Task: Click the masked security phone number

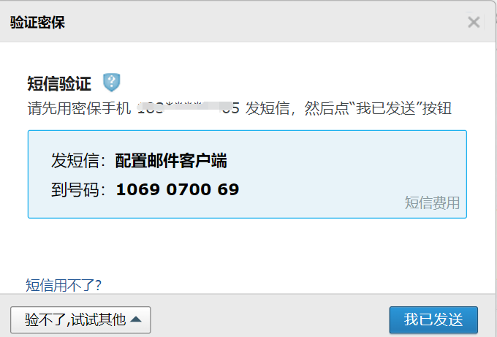Action: [188, 108]
